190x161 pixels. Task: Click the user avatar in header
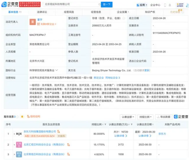pos(188,5)
